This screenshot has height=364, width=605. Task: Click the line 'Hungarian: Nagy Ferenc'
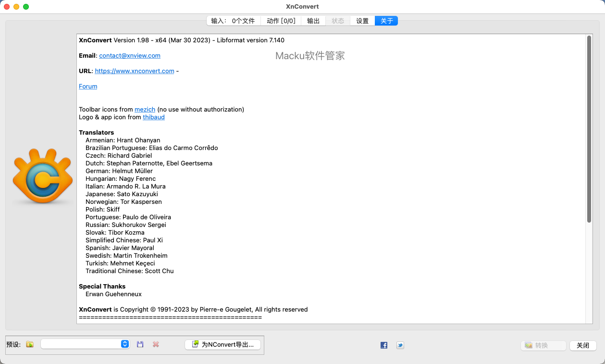point(121,178)
